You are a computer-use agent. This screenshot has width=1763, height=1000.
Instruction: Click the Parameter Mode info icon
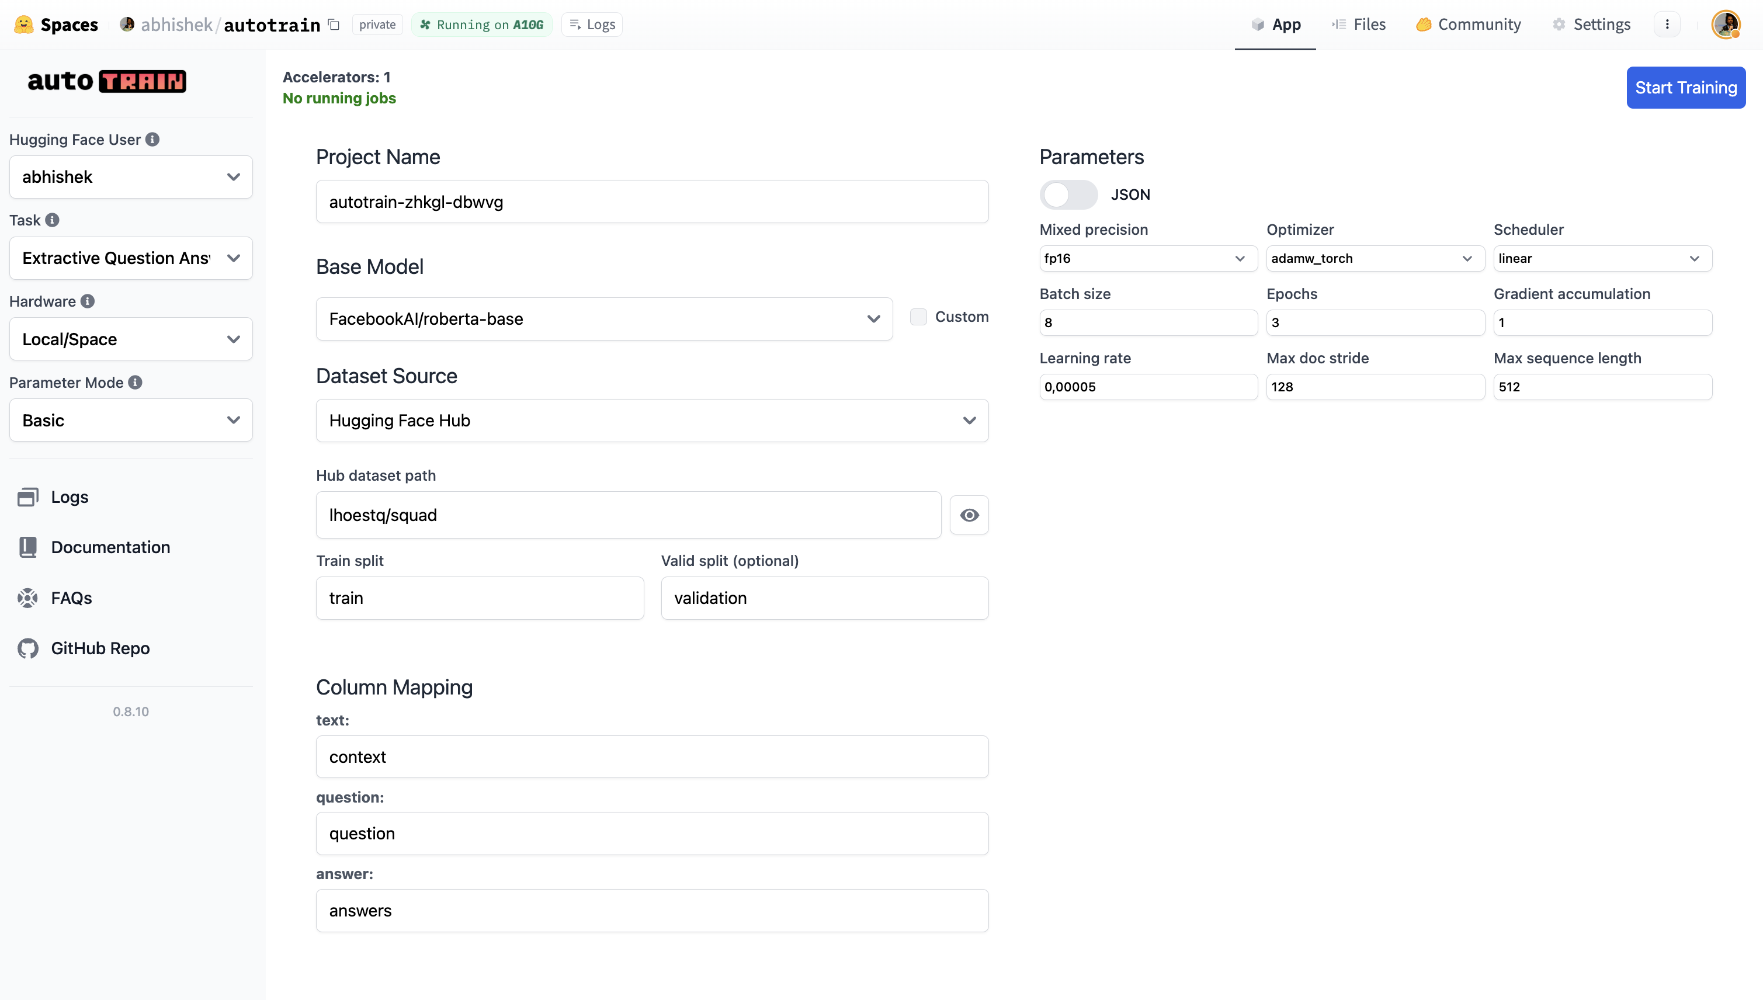136,383
